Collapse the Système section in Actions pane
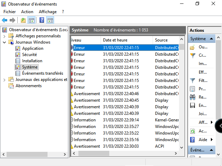222x166 pixels. point(211,39)
